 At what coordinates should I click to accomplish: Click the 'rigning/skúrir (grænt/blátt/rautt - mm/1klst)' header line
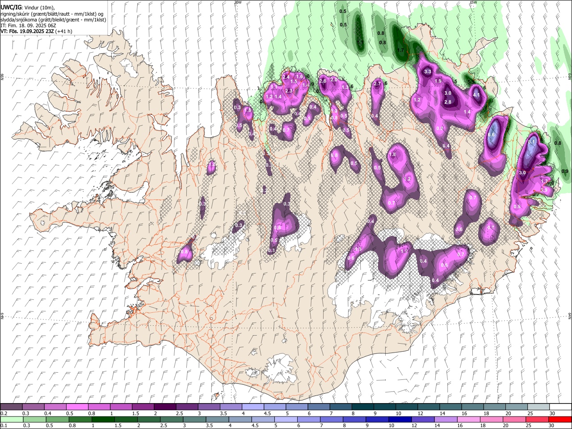click(x=53, y=14)
